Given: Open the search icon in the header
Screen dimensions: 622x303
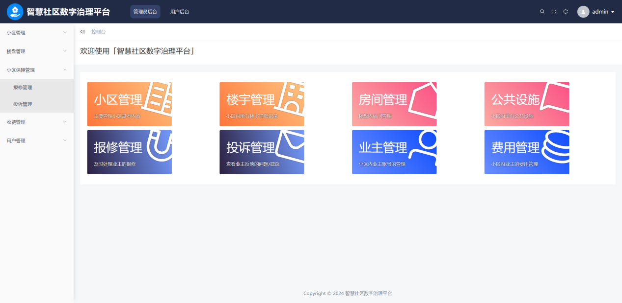Looking at the screenshot, I should click(x=542, y=11).
